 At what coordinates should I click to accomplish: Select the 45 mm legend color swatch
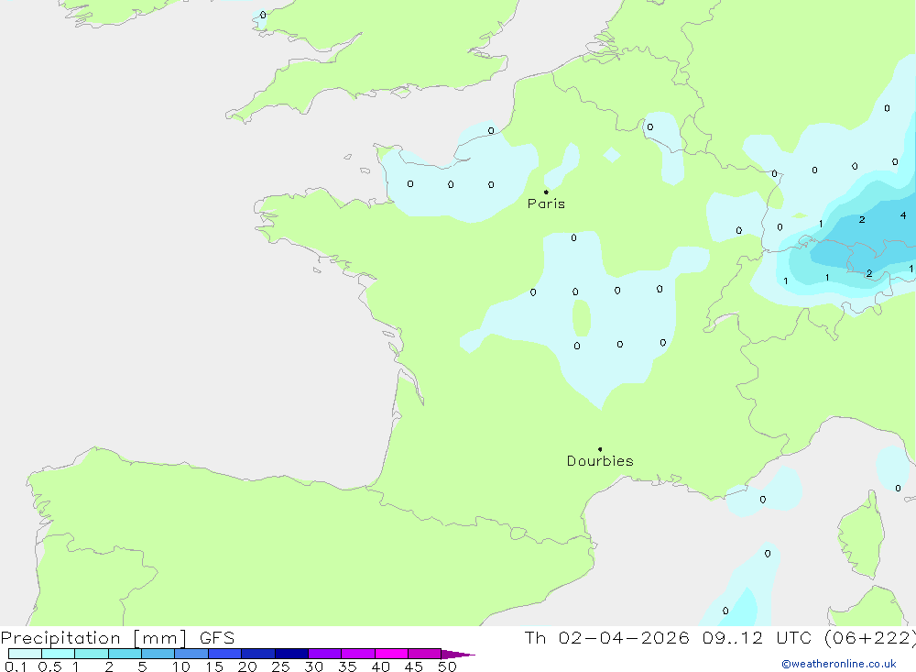click(x=424, y=654)
